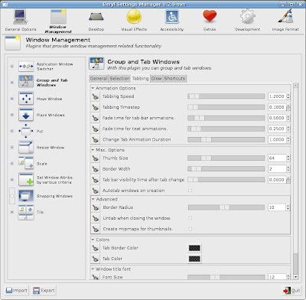Select Snapping Windows plugin icon
This screenshot has width=306, height=300.
click(26, 196)
